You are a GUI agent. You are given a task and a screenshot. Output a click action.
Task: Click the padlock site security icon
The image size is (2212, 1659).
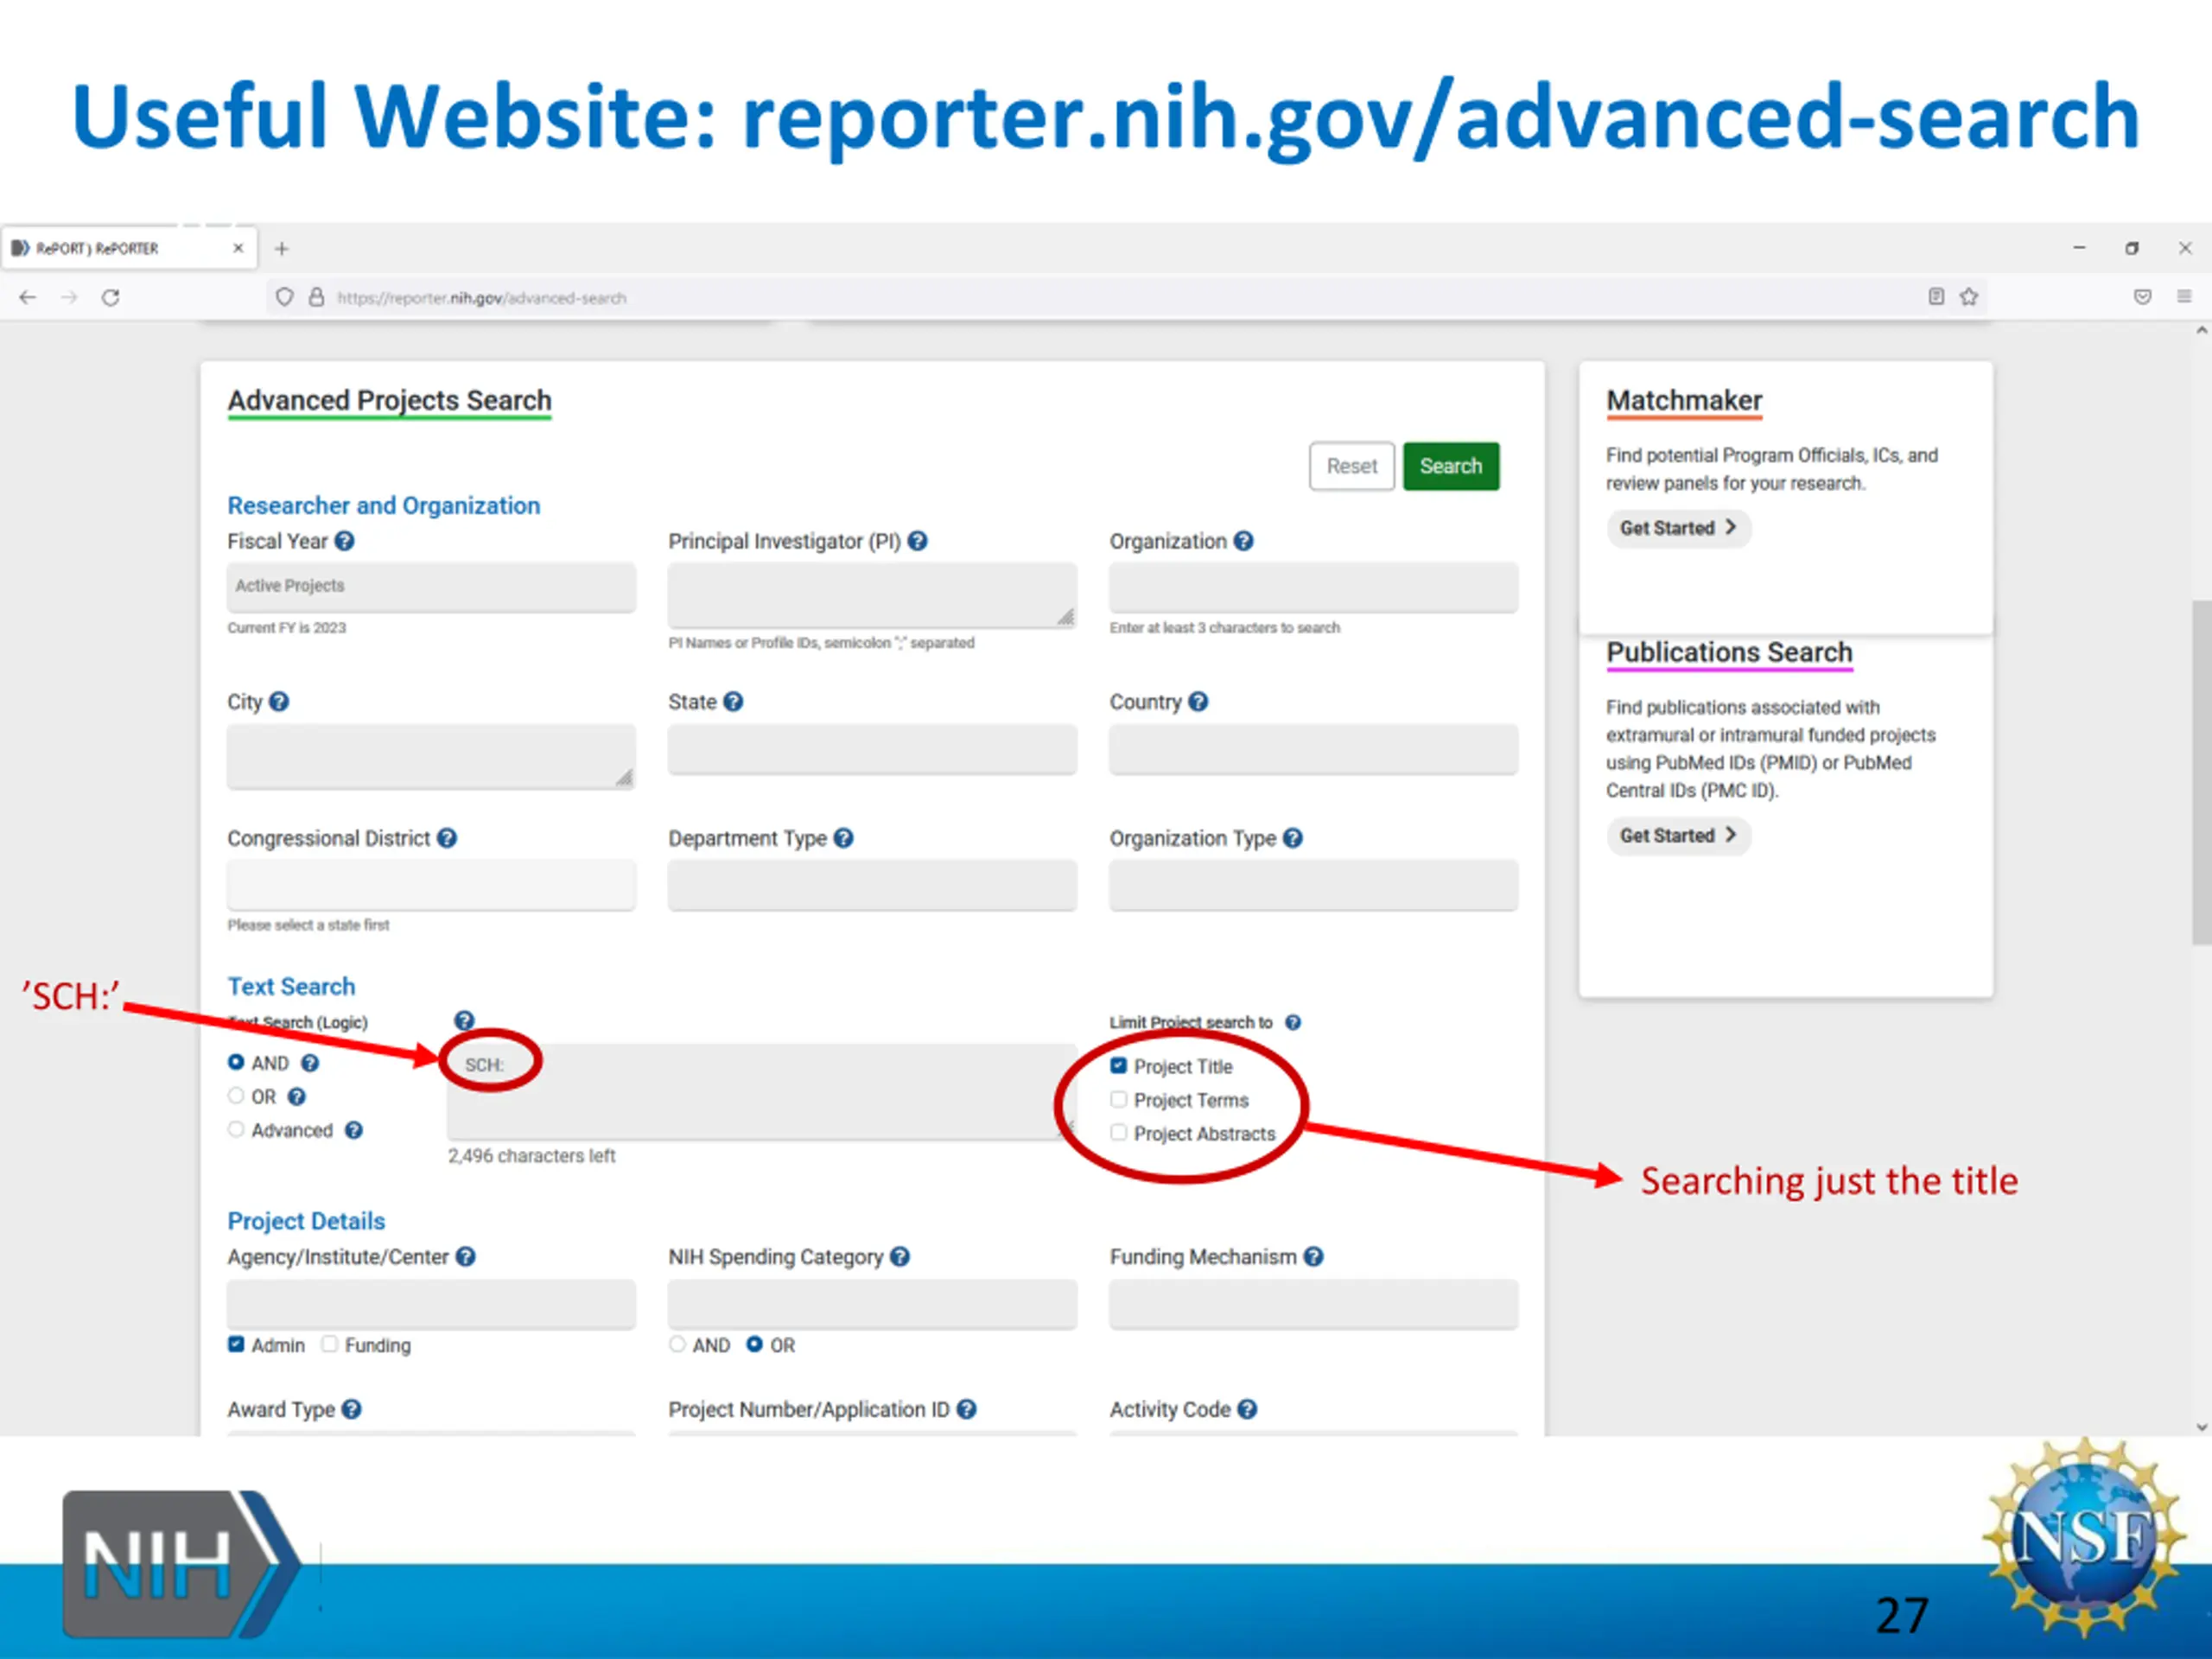[x=316, y=297]
